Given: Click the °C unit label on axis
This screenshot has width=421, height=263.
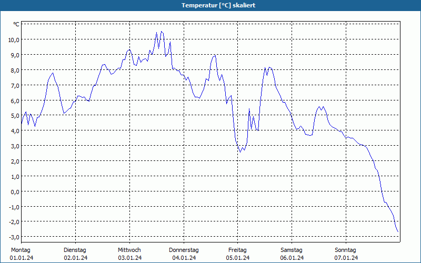Looking at the screenshot, I should click(16, 24).
